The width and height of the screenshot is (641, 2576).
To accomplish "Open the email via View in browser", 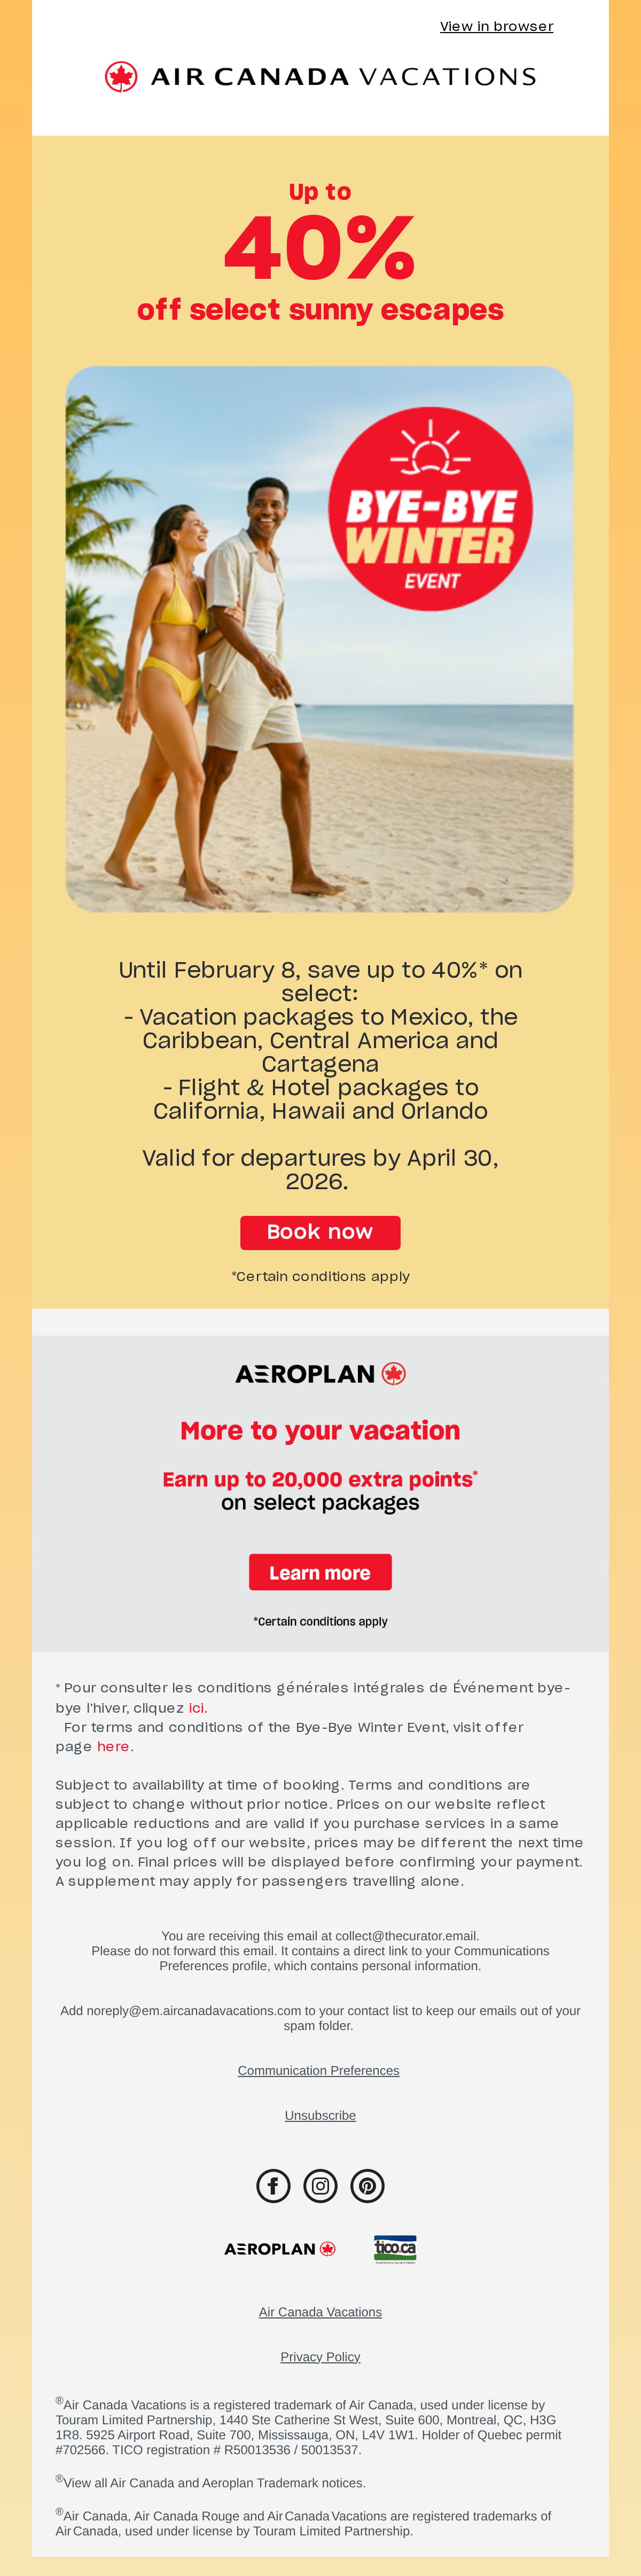I will click(x=496, y=25).
